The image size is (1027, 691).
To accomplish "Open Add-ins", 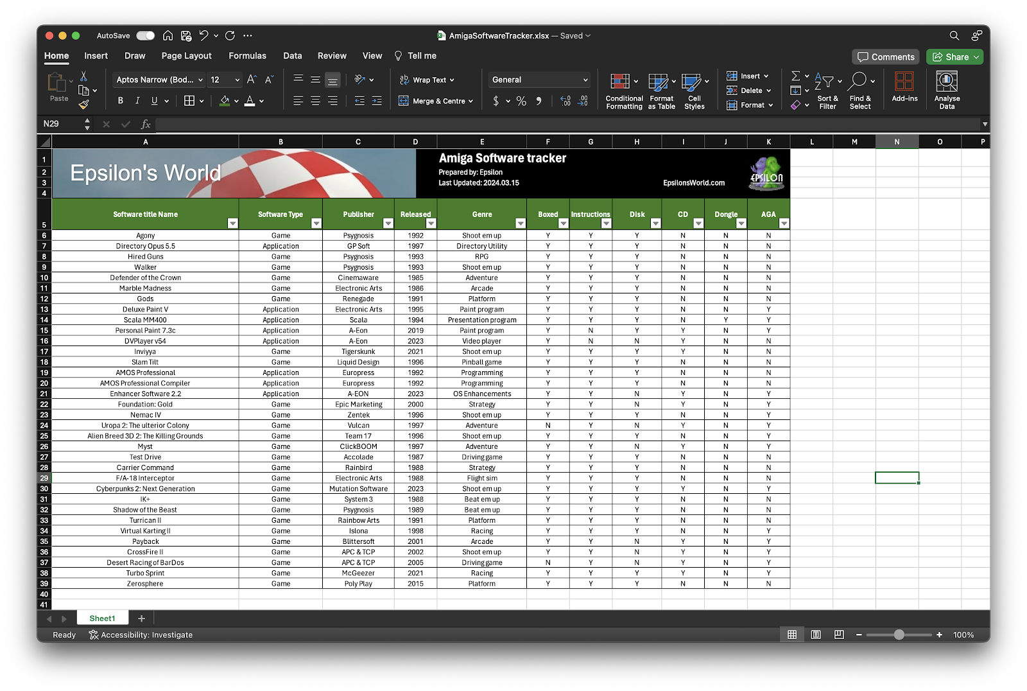I will [904, 87].
